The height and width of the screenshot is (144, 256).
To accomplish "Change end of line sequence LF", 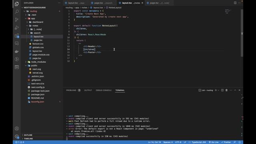I will 185,142.
